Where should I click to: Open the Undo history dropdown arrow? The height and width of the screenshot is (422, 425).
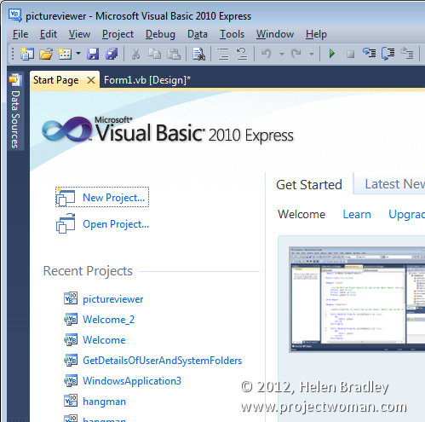[282, 54]
